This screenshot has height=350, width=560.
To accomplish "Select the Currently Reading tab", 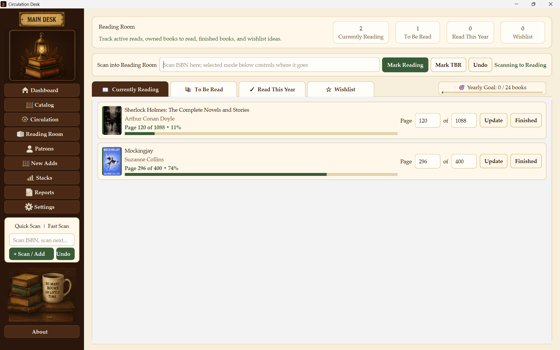I will (130, 89).
